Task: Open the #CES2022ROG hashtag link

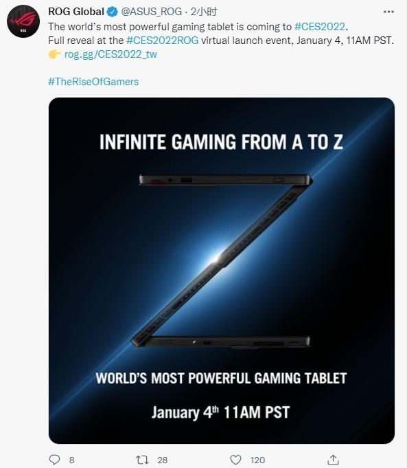Action: [162, 41]
